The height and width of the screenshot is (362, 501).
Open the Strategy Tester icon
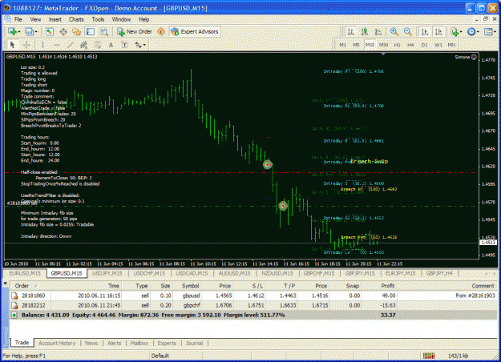(x=104, y=31)
